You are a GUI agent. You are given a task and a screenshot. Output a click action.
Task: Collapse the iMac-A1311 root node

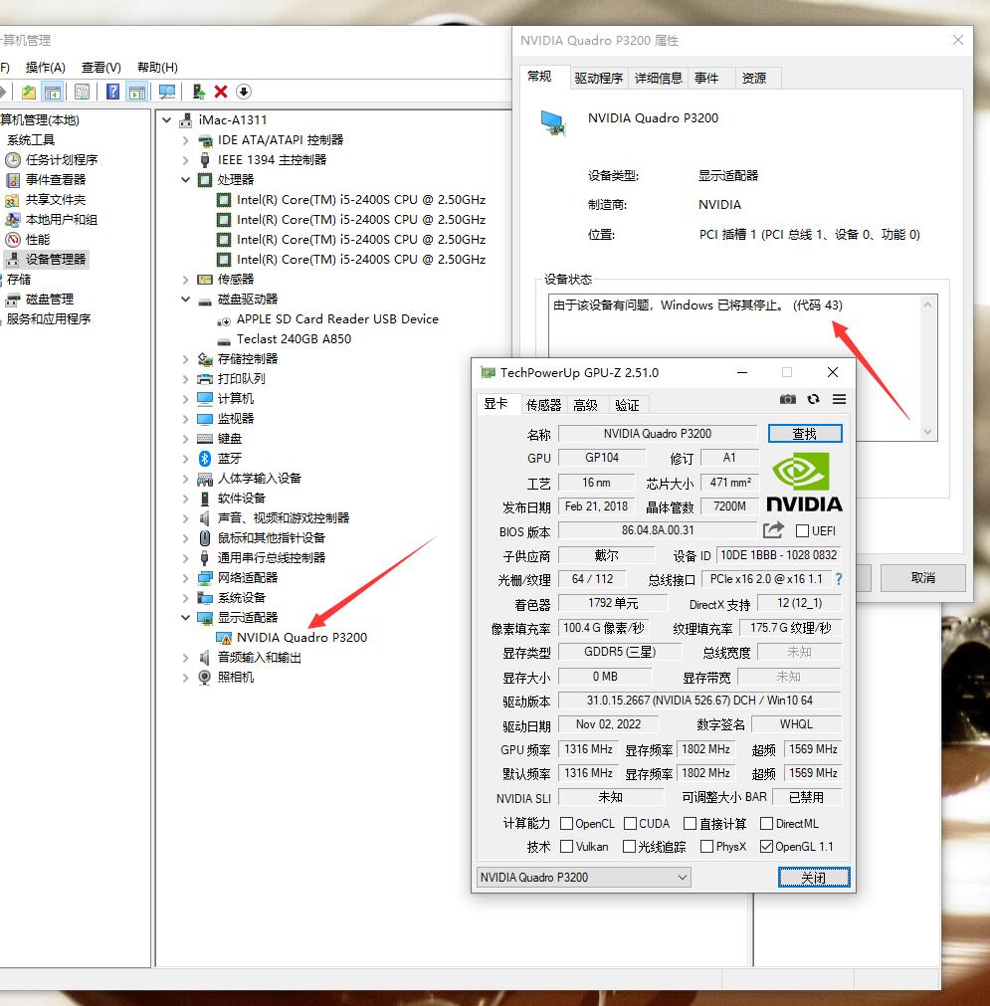click(167, 120)
